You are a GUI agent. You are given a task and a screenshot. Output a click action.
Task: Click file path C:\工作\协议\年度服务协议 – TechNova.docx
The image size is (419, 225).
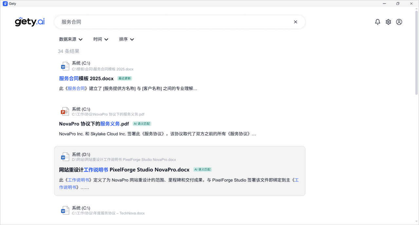coord(108,213)
